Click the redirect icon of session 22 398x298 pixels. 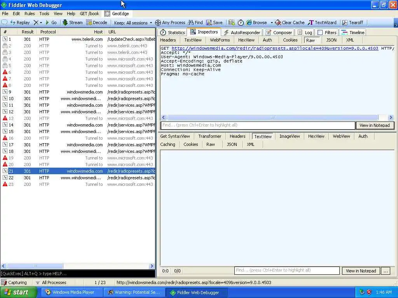point(5,178)
